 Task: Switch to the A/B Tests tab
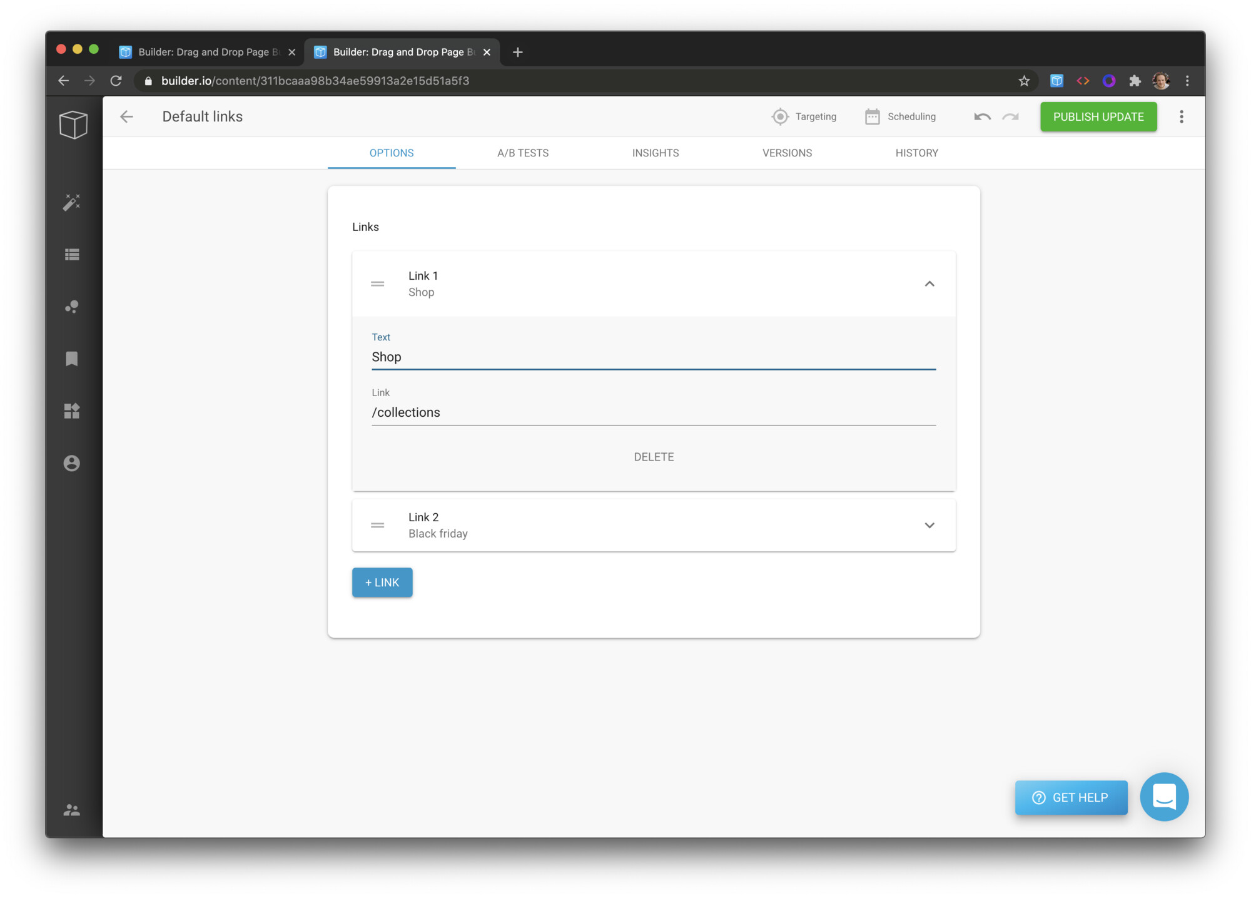tap(523, 153)
